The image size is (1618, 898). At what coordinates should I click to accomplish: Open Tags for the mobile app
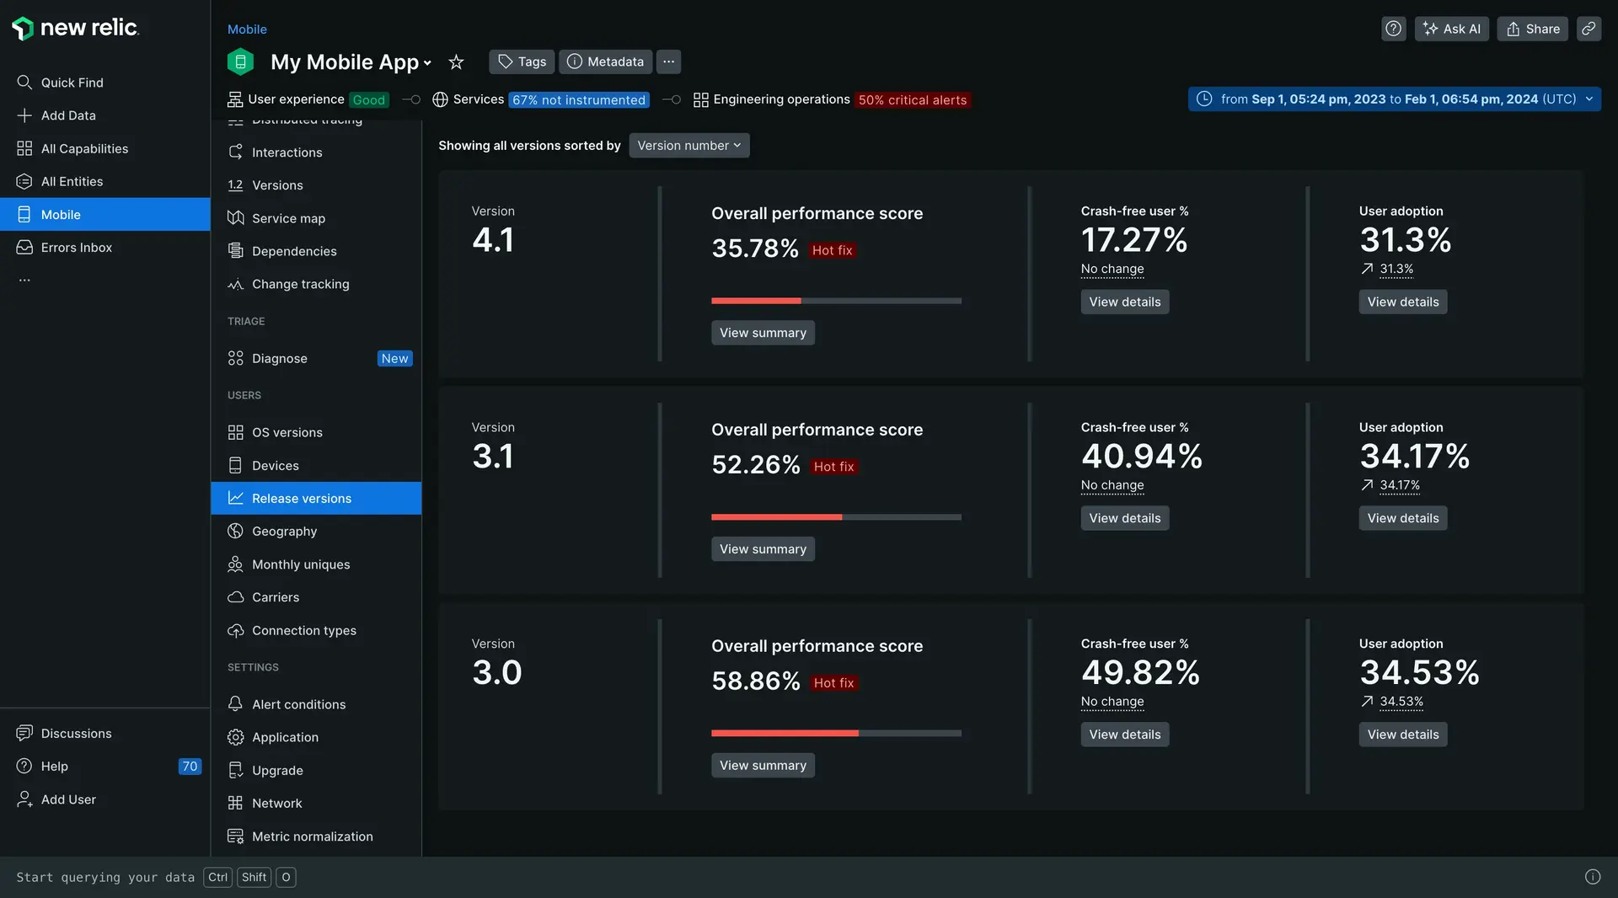[x=522, y=61]
